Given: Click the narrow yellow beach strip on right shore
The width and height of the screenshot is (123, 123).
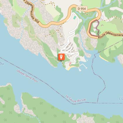Looking at the screenshot, I should (104, 58).
